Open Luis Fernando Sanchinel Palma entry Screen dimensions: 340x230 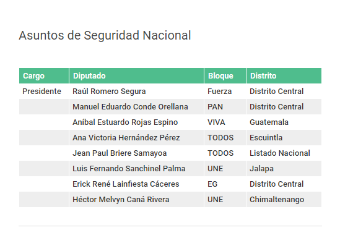(129, 169)
